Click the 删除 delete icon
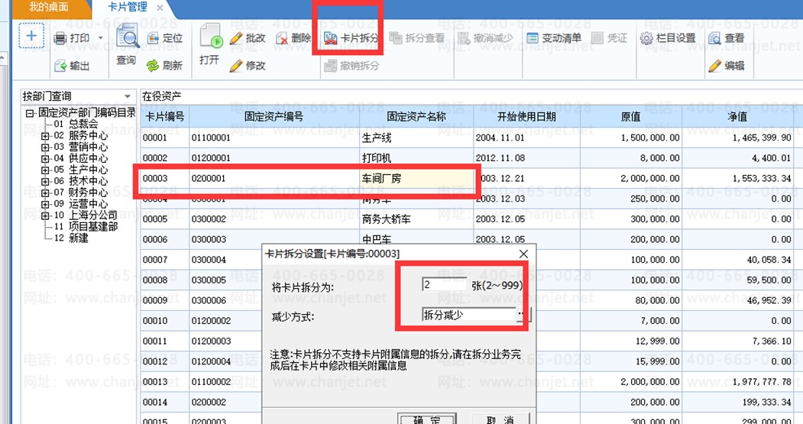This screenshot has height=424, width=803. click(x=282, y=38)
